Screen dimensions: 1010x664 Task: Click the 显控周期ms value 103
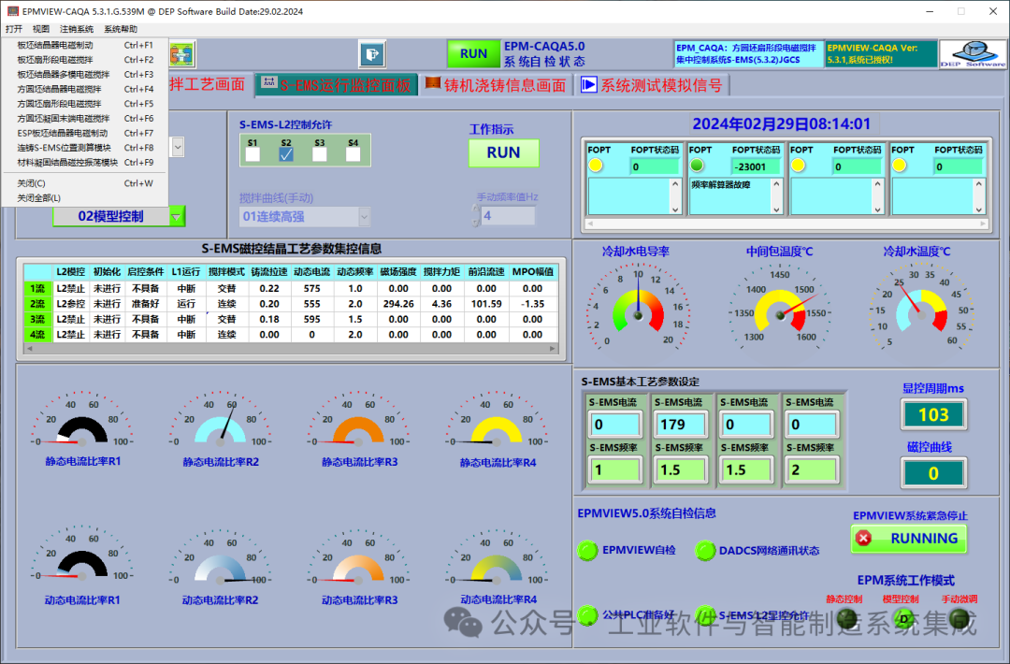(x=933, y=414)
